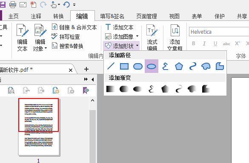Click the Undo arrow icon

point(66,4)
